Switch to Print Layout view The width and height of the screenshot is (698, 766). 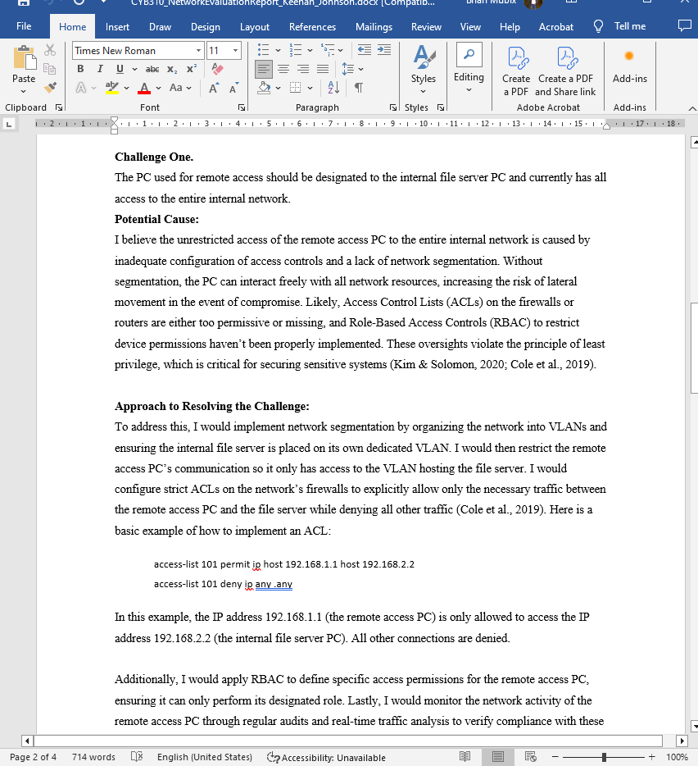pos(498,757)
